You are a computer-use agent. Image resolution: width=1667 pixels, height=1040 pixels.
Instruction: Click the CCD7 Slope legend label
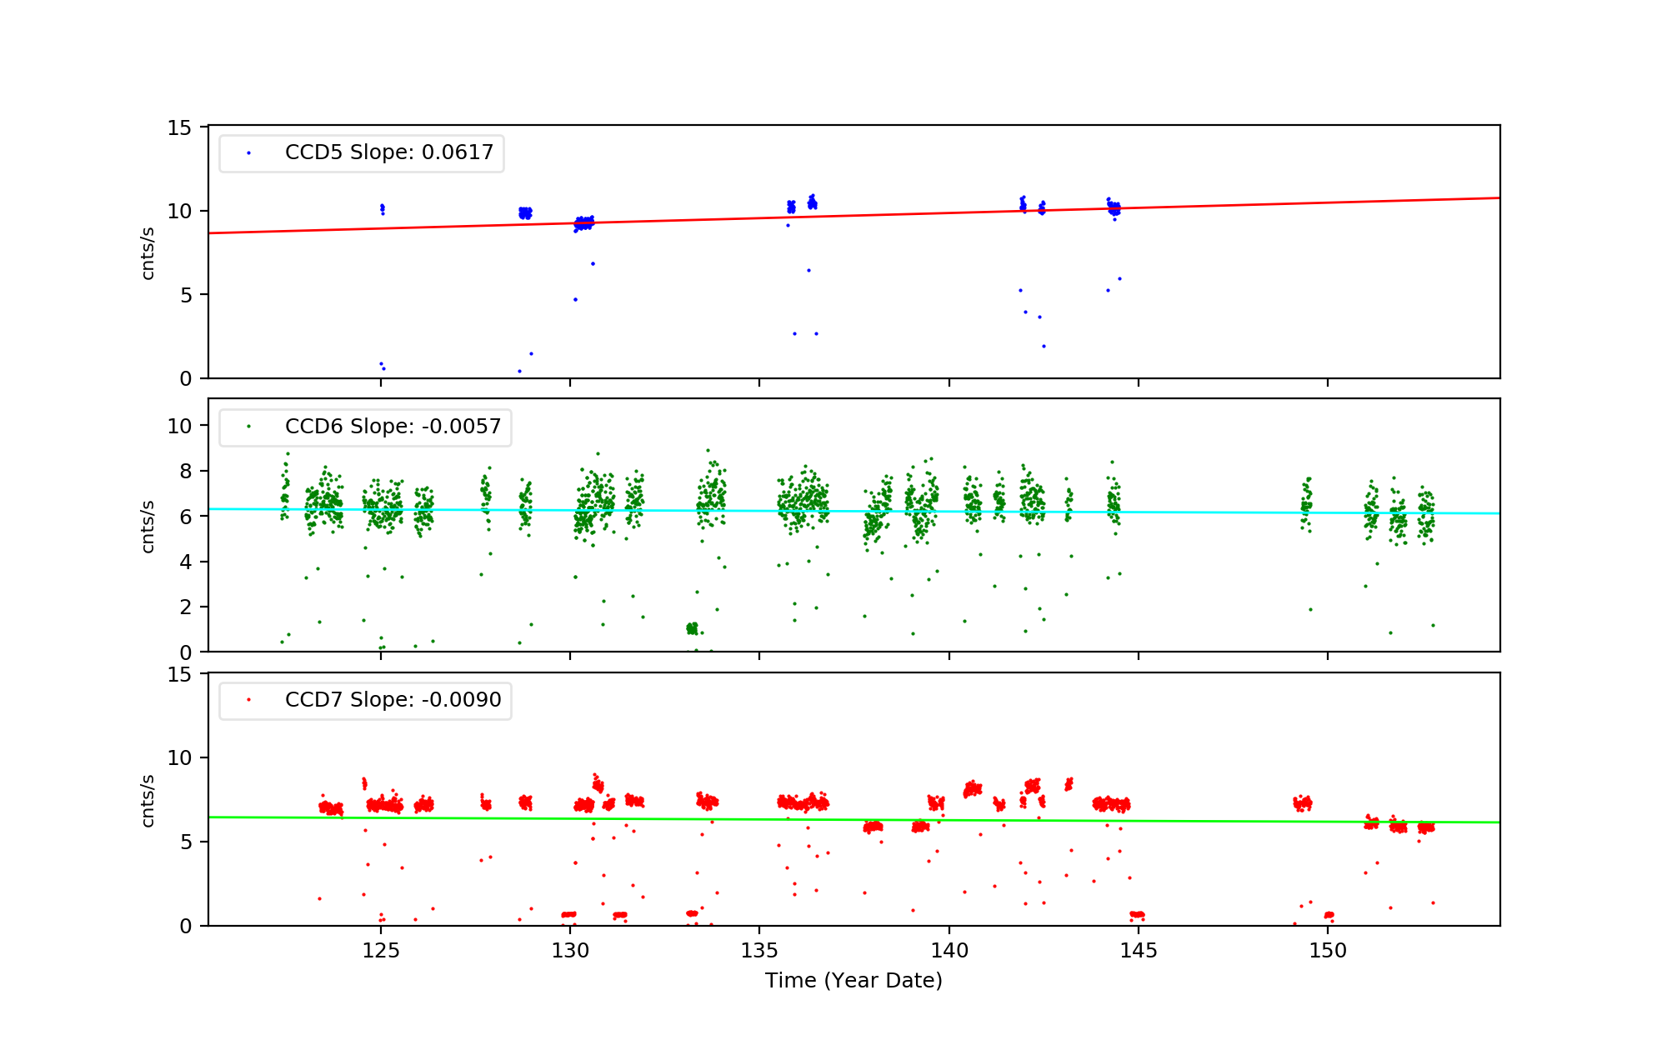393,700
